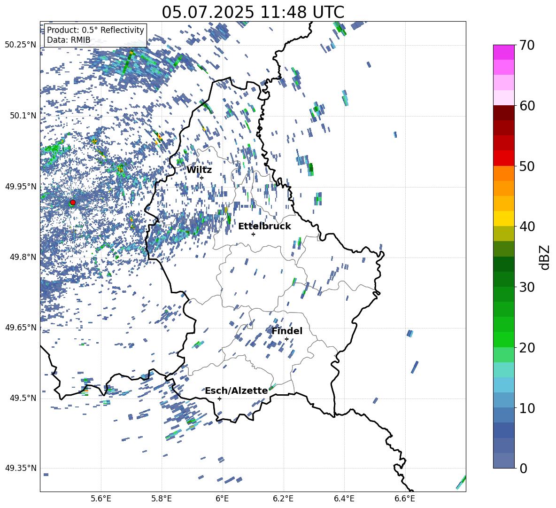The height and width of the screenshot is (508, 556).
Task: Click the 50.1°N latitude label
Action: pyautogui.click(x=23, y=116)
